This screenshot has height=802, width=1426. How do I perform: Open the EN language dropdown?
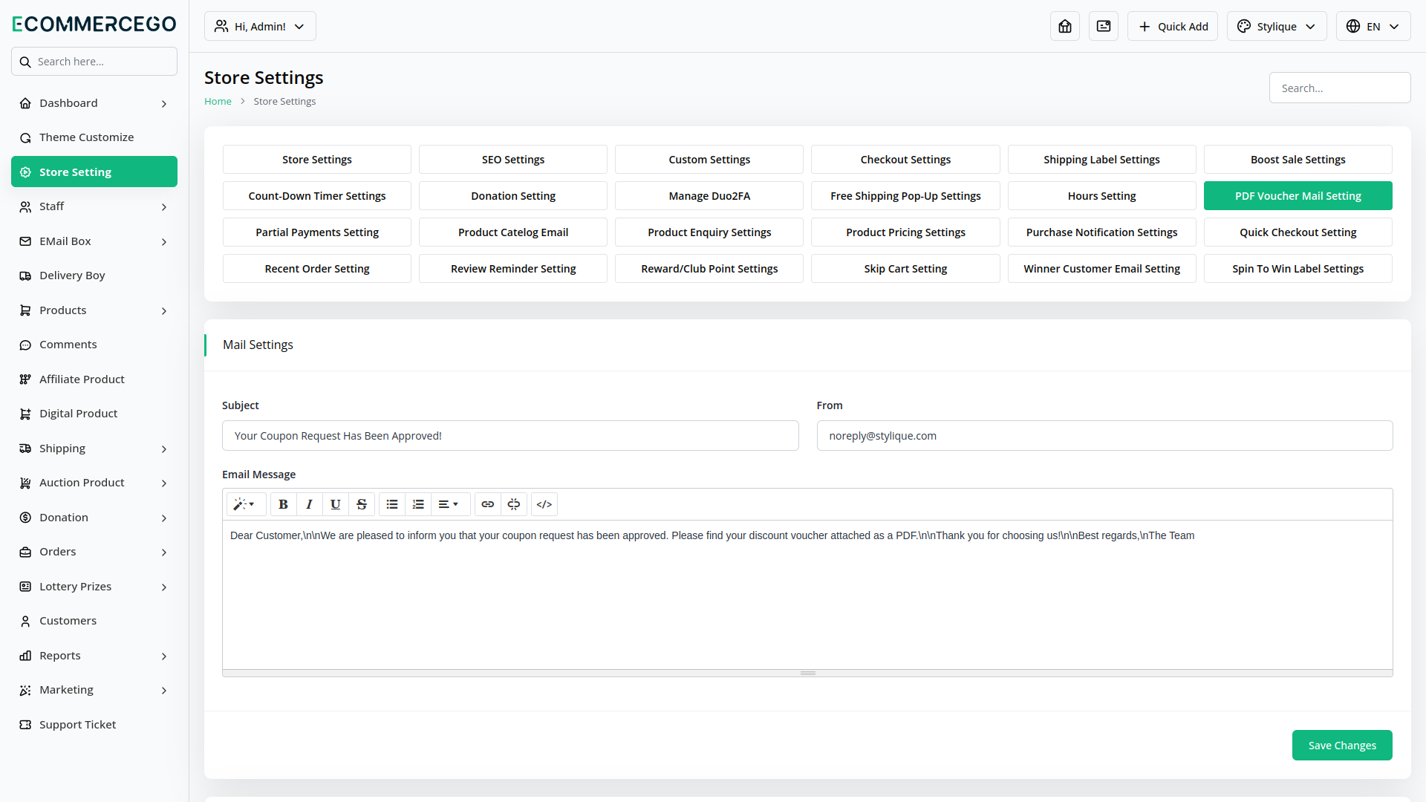click(x=1373, y=26)
